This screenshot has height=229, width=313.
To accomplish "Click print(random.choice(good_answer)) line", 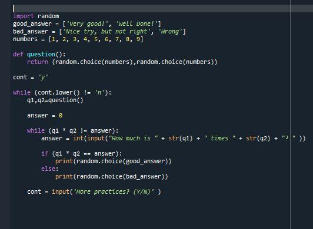I will (x=113, y=161).
